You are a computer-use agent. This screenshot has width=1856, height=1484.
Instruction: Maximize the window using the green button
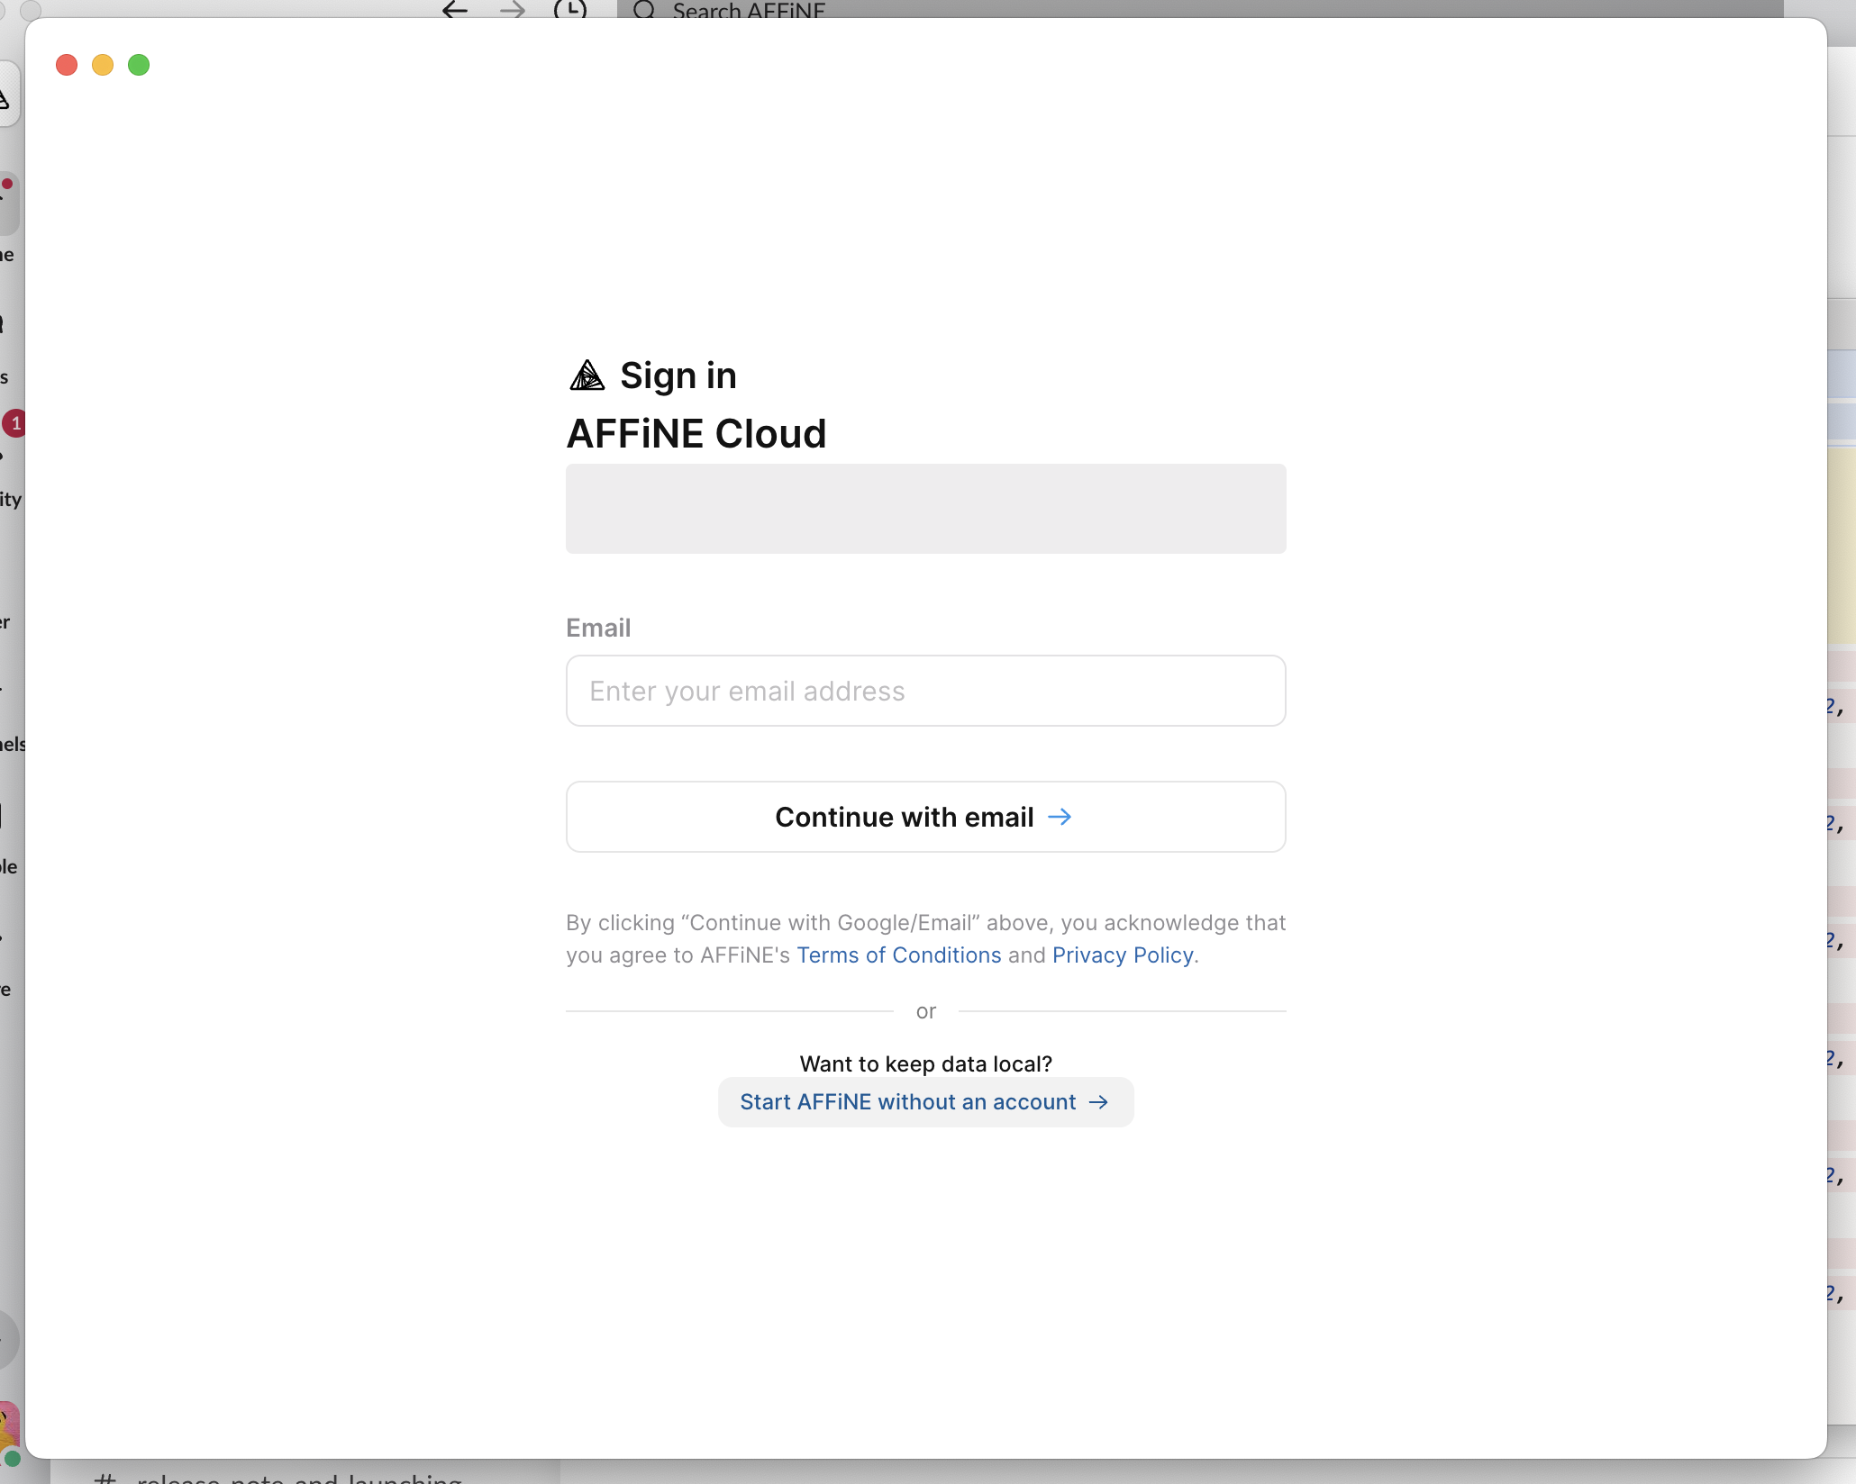(x=139, y=65)
